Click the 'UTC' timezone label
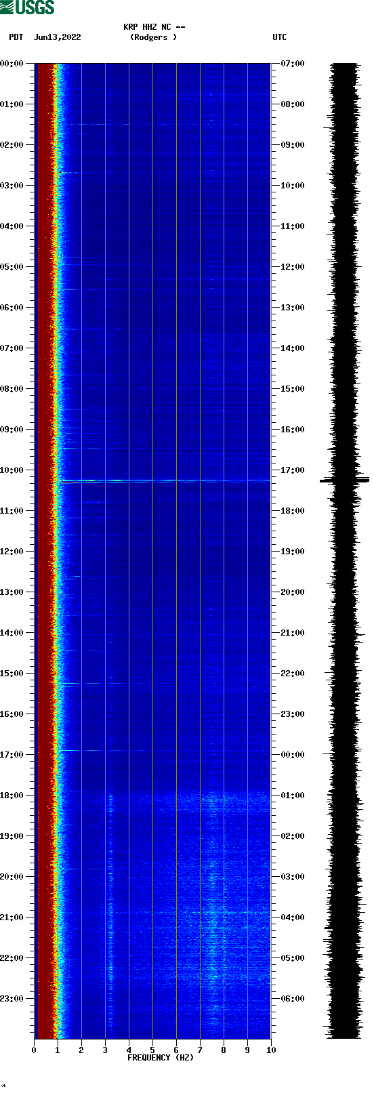 click(280, 37)
